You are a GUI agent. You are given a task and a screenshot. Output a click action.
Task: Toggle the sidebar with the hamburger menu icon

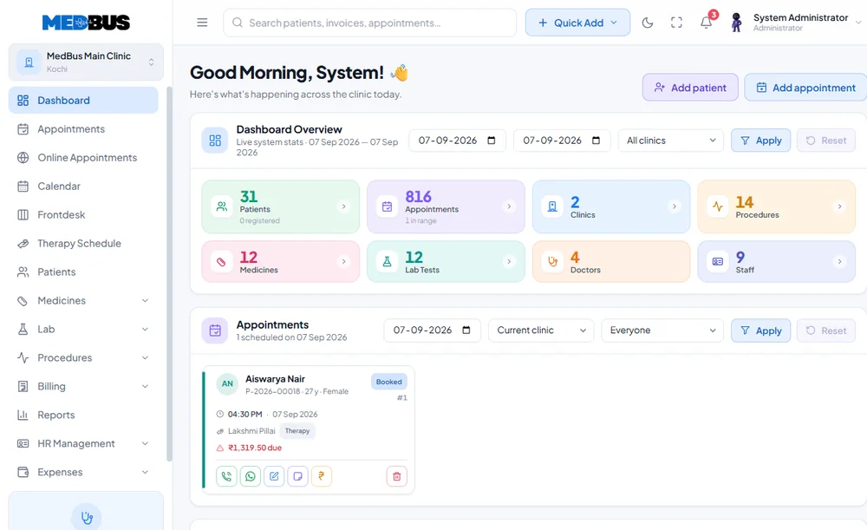202,23
